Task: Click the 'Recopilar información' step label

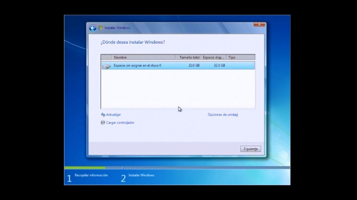Action: pos(91,175)
